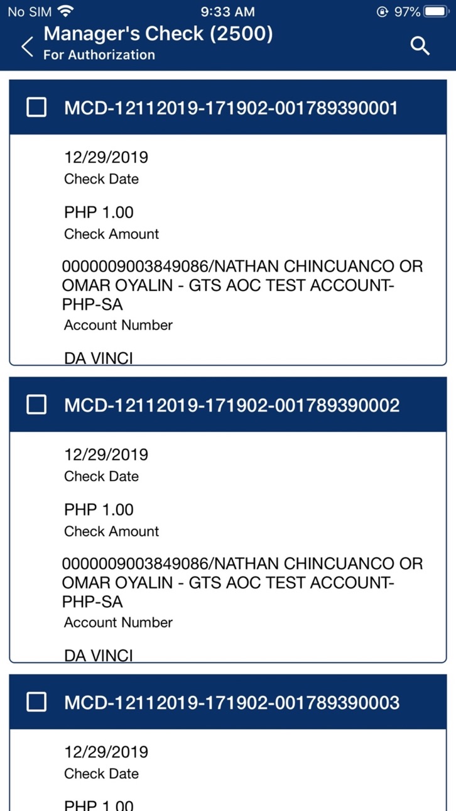
Task: Tap the battery indicator icon
Action: coord(437,11)
